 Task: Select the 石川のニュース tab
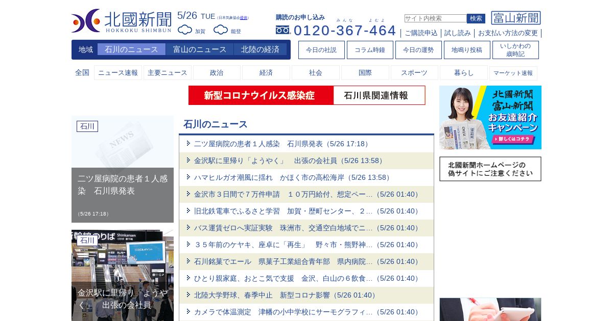coord(131,49)
